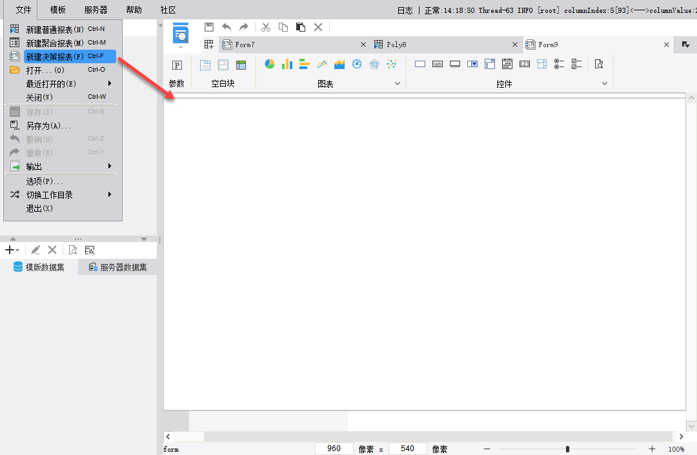Expand the 图表 chart gallery chevron
The height and width of the screenshot is (455, 697).
click(x=398, y=83)
